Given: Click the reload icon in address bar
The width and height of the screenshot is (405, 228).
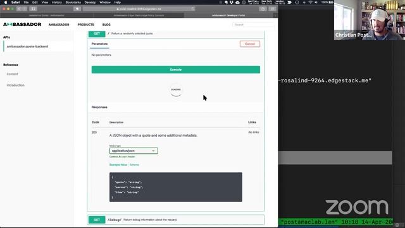Looking at the screenshot, I should (192, 9).
